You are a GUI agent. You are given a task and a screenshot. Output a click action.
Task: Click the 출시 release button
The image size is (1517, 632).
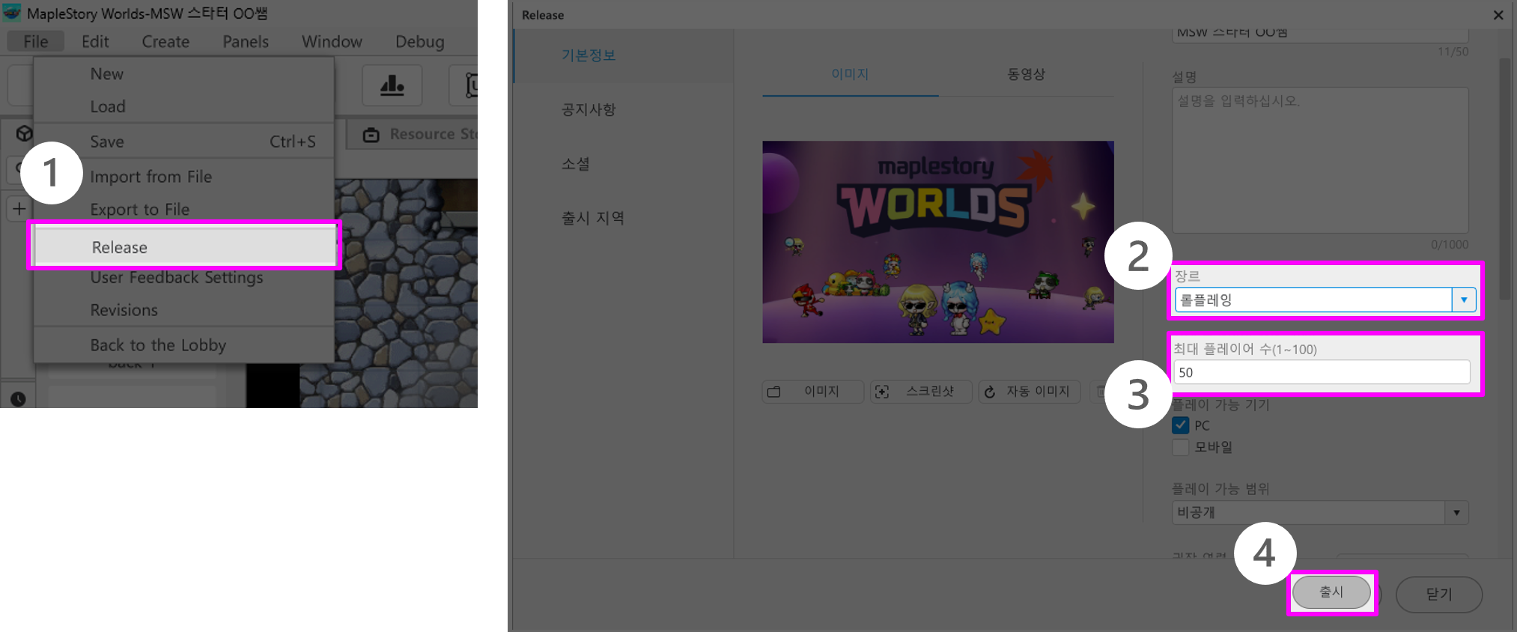[x=1332, y=592]
